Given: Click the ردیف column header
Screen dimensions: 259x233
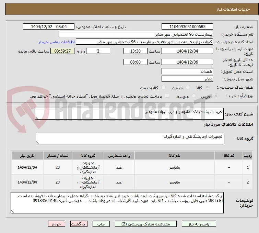Looking at the screenshot, I should click(248, 156).
